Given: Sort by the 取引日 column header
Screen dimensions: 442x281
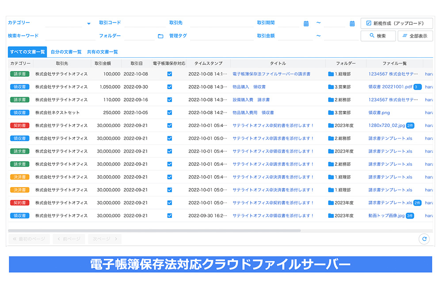Looking at the screenshot, I should (x=136, y=64).
